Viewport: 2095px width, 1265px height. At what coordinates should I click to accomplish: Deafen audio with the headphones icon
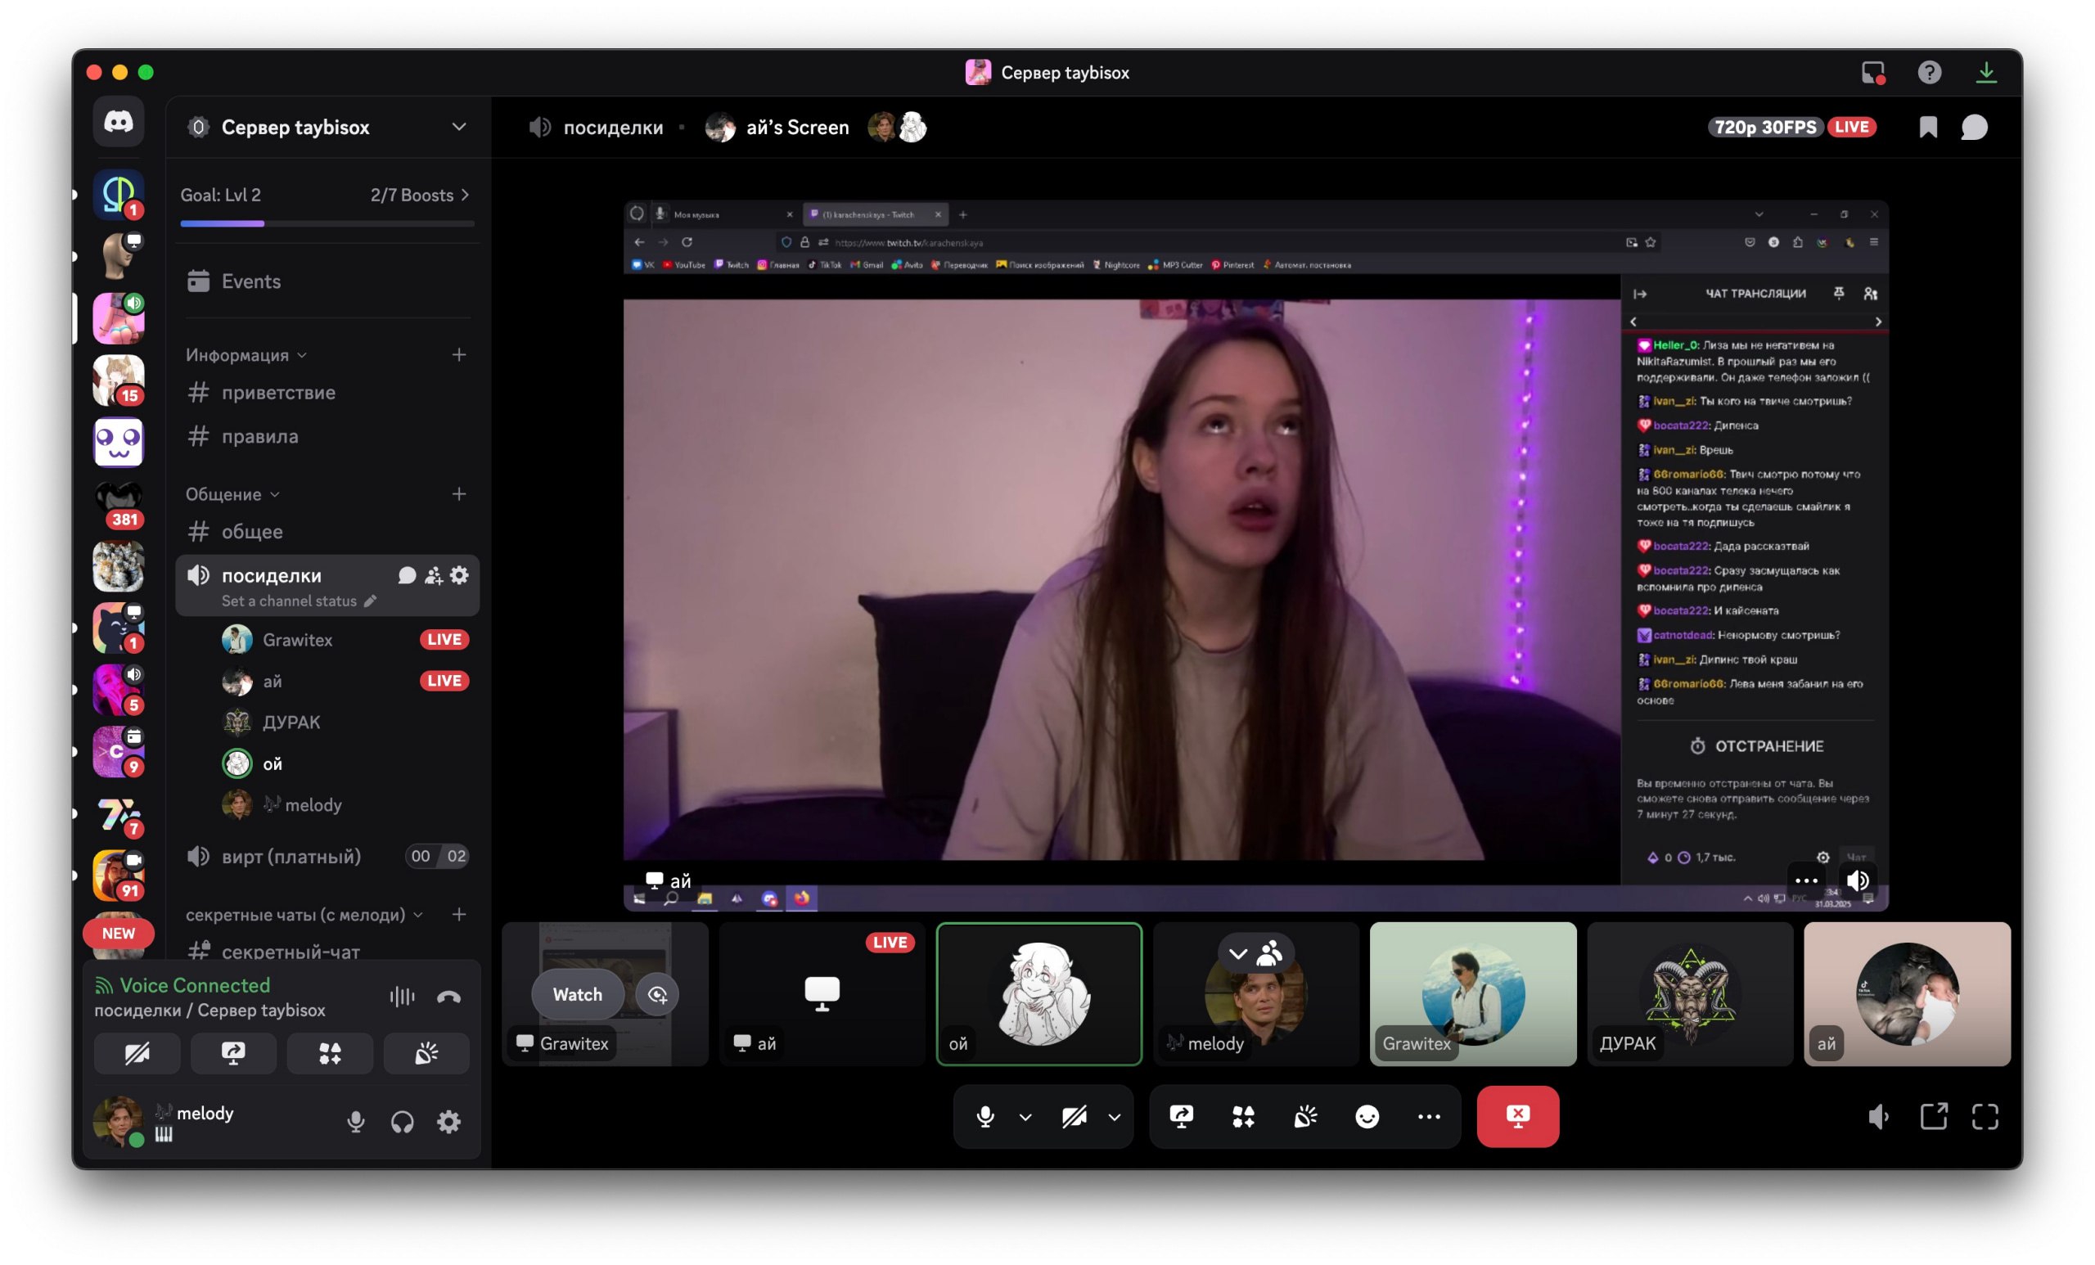pyautogui.click(x=402, y=1121)
